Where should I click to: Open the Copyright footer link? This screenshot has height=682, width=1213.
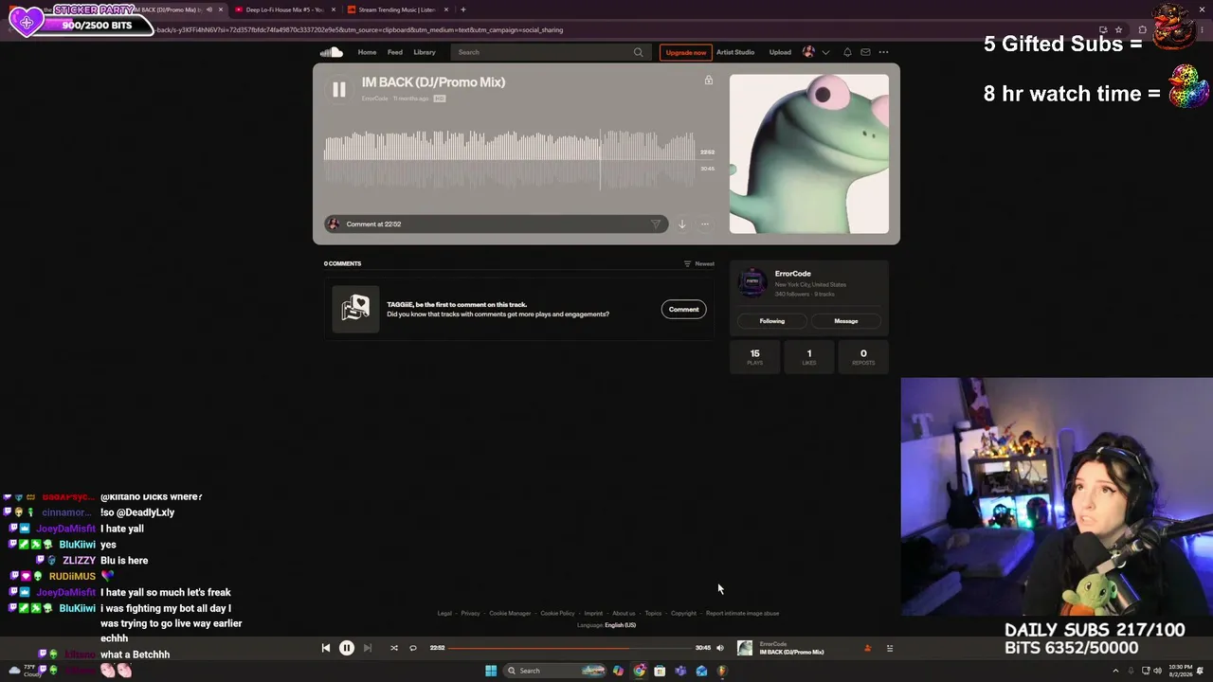pyautogui.click(x=683, y=613)
